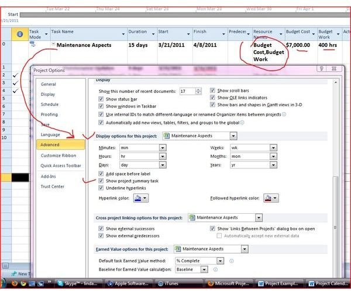Toggle Show OLE links indicators checkbox
Image resolution: width=351 pixels, height=291 pixels.
[x=212, y=98]
